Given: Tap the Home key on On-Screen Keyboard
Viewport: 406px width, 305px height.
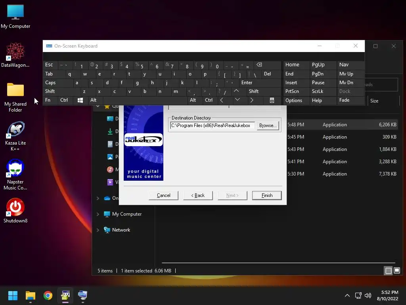Looking at the screenshot, I should point(296,65).
